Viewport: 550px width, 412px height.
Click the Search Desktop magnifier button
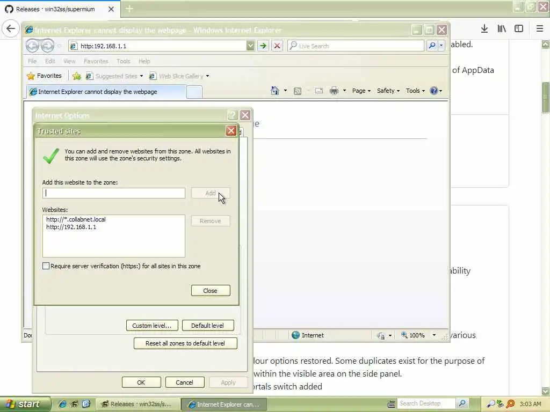462,403
